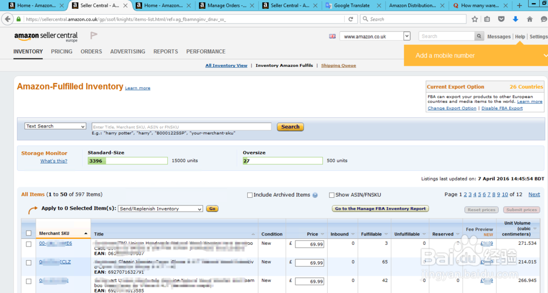The image size is (548, 293).
Task: Open the www.amazon.co.uk marketplace dropdown
Action: pyautogui.click(x=375, y=36)
